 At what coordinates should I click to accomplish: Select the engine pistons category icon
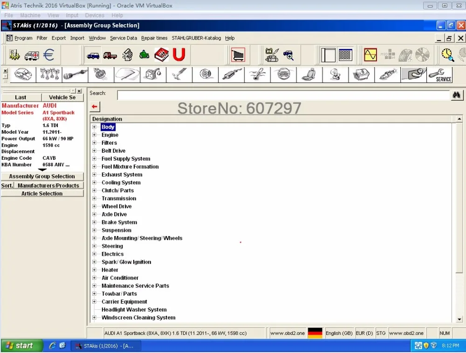pyautogui.click(x=49, y=75)
